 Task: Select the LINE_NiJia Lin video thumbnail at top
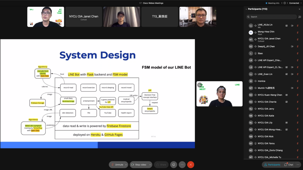point(46,17)
